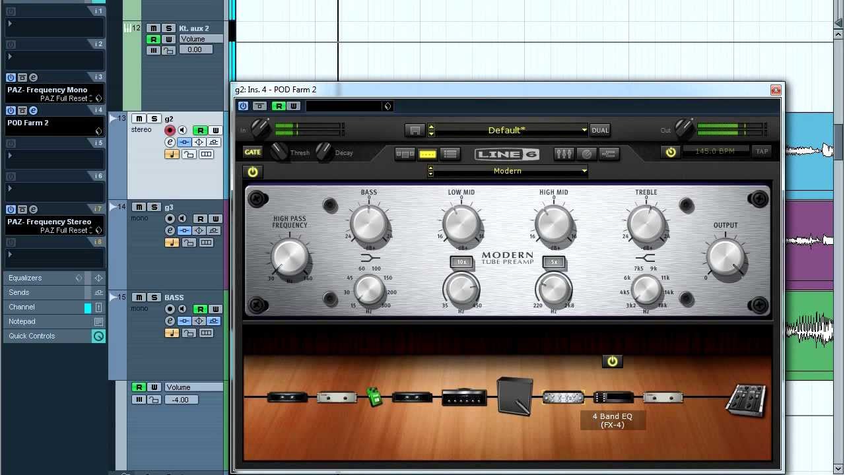This screenshot has height=475, width=845.
Task: Toggle the tempo sync clock button
Action: tap(671, 152)
